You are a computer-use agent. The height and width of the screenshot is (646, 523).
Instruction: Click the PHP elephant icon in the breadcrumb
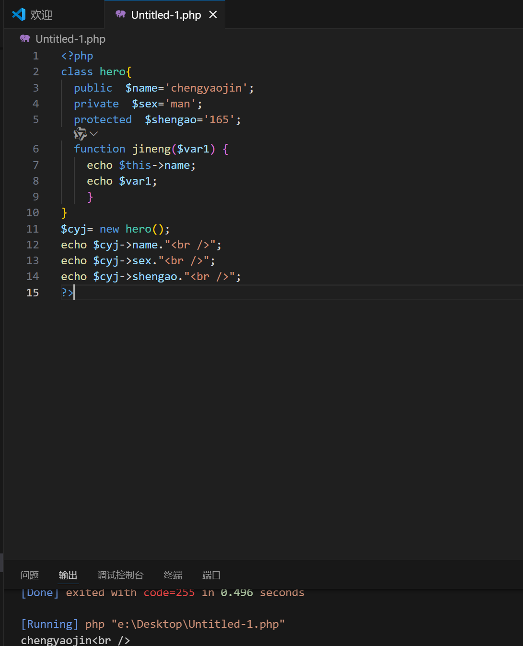pyautogui.click(x=25, y=39)
